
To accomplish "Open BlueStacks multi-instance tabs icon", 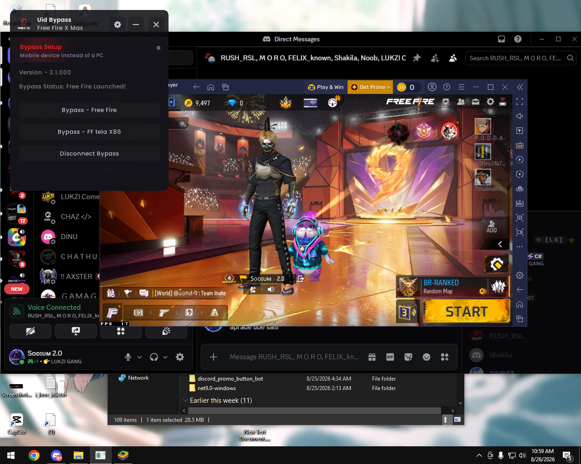I will (x=225, y=87).
